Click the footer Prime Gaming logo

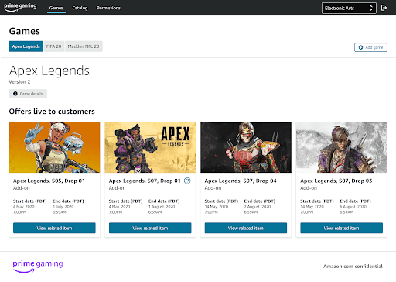point(38,266)
